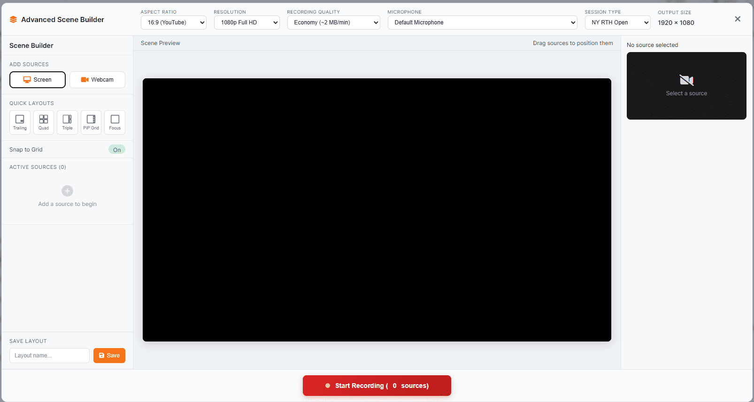The height and width of the screenshot is (402, 754).
Task: Apply the Focus quick layout
Action: click(115, 122)
